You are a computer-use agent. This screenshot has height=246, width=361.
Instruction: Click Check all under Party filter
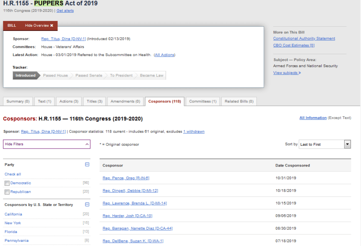[x=13, y=174]
